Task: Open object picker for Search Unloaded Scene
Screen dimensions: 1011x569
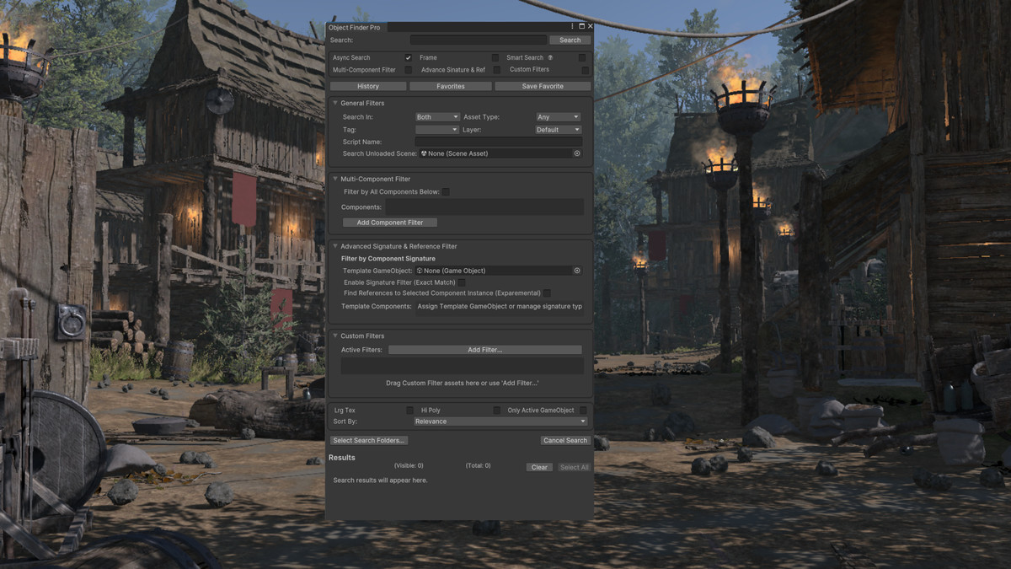Action: coord(577,153)
